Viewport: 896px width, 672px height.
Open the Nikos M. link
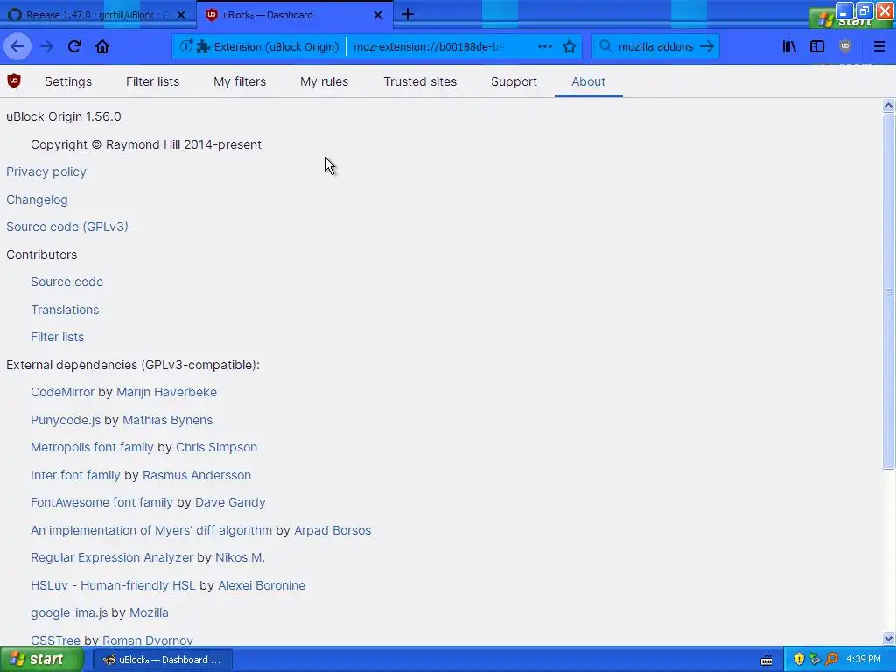(240, 557)
